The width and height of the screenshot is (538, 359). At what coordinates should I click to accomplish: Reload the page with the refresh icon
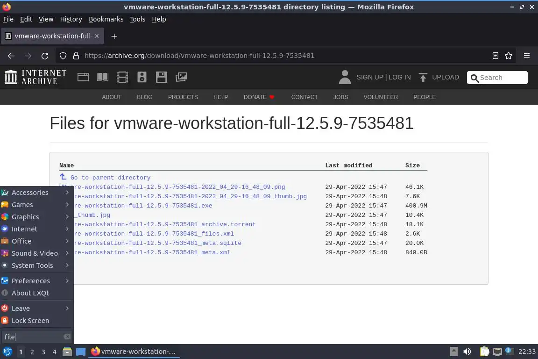[x=45, y=56]
